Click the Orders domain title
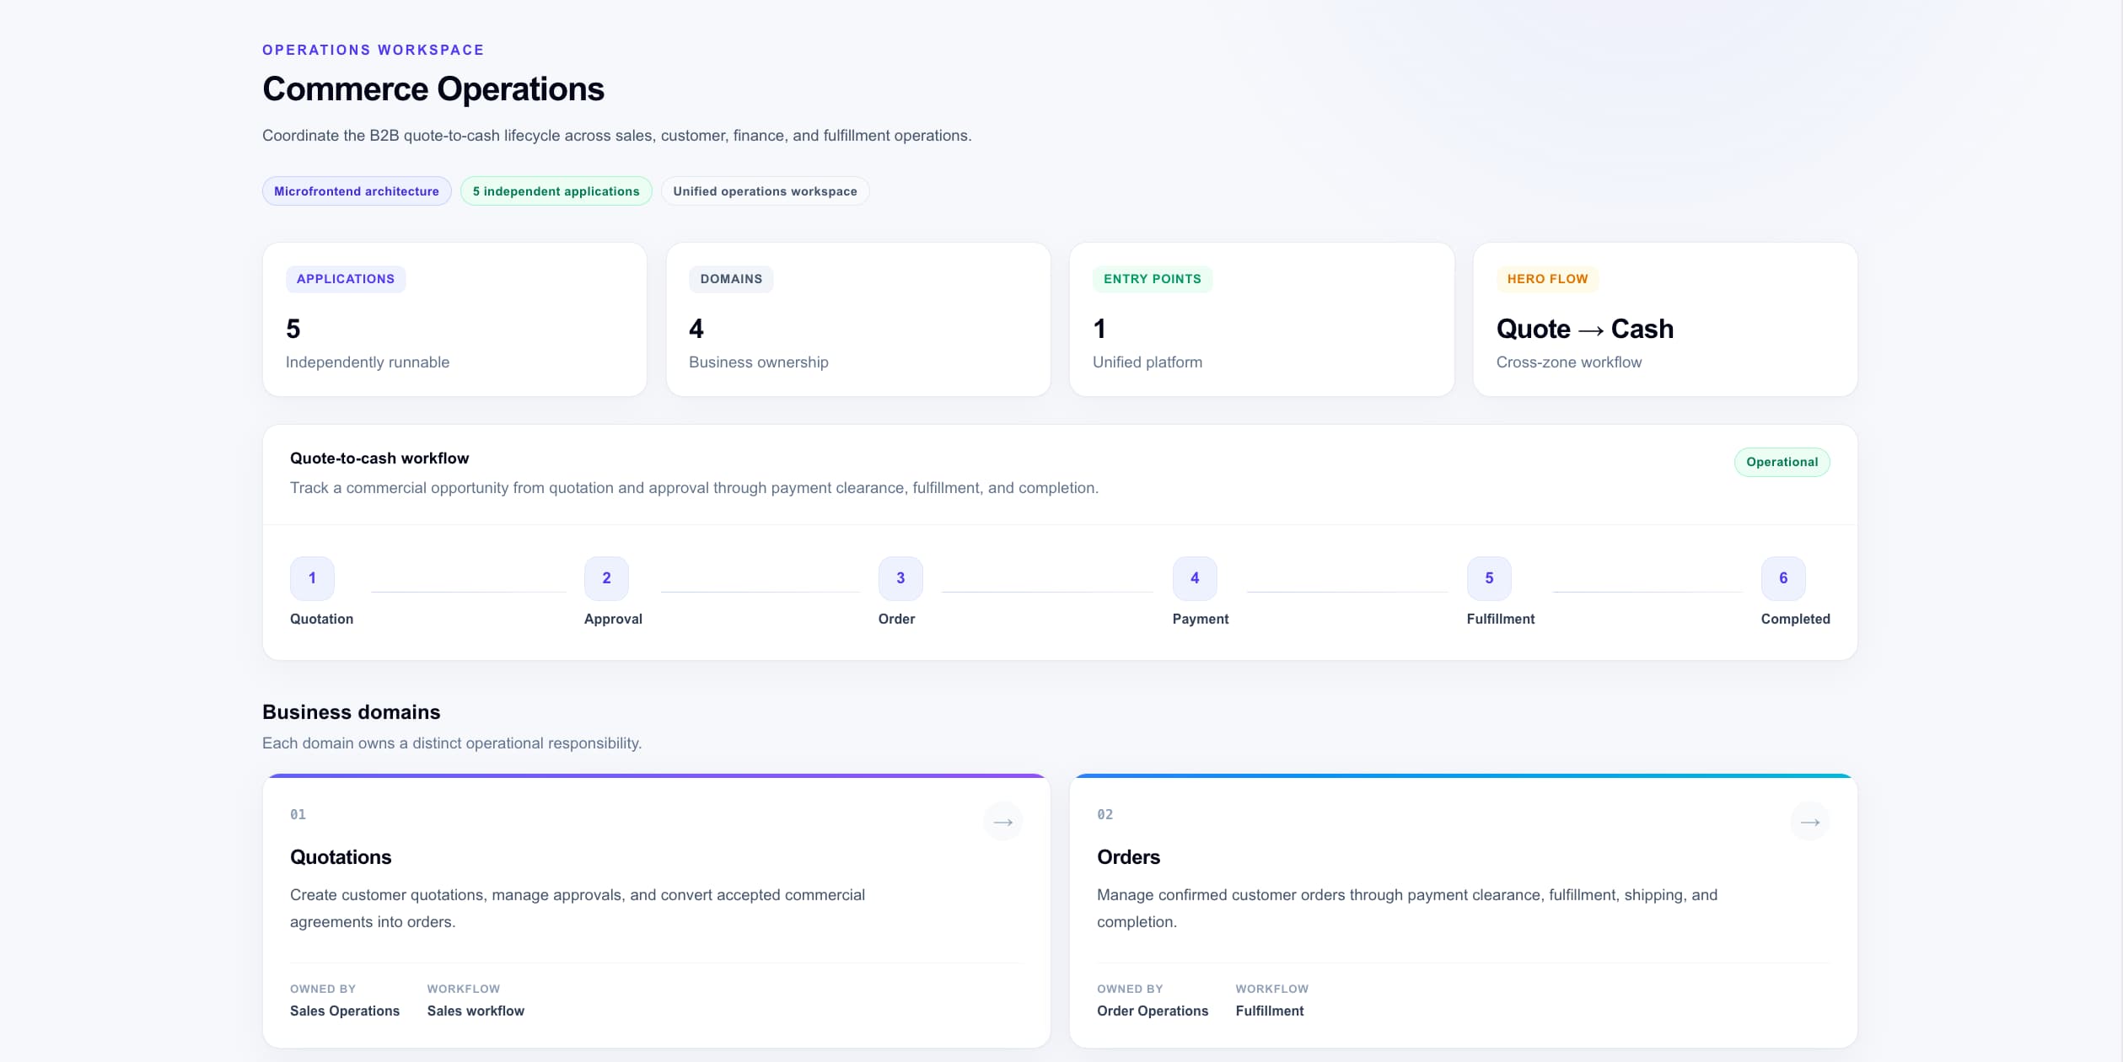The height and width of the screenshot is (1062, 2123). coord(1128,857)
